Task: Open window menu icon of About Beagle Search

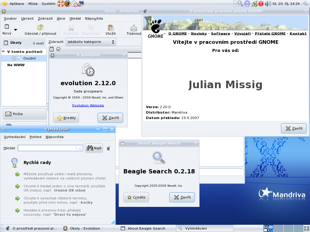Action: (123, 143)
